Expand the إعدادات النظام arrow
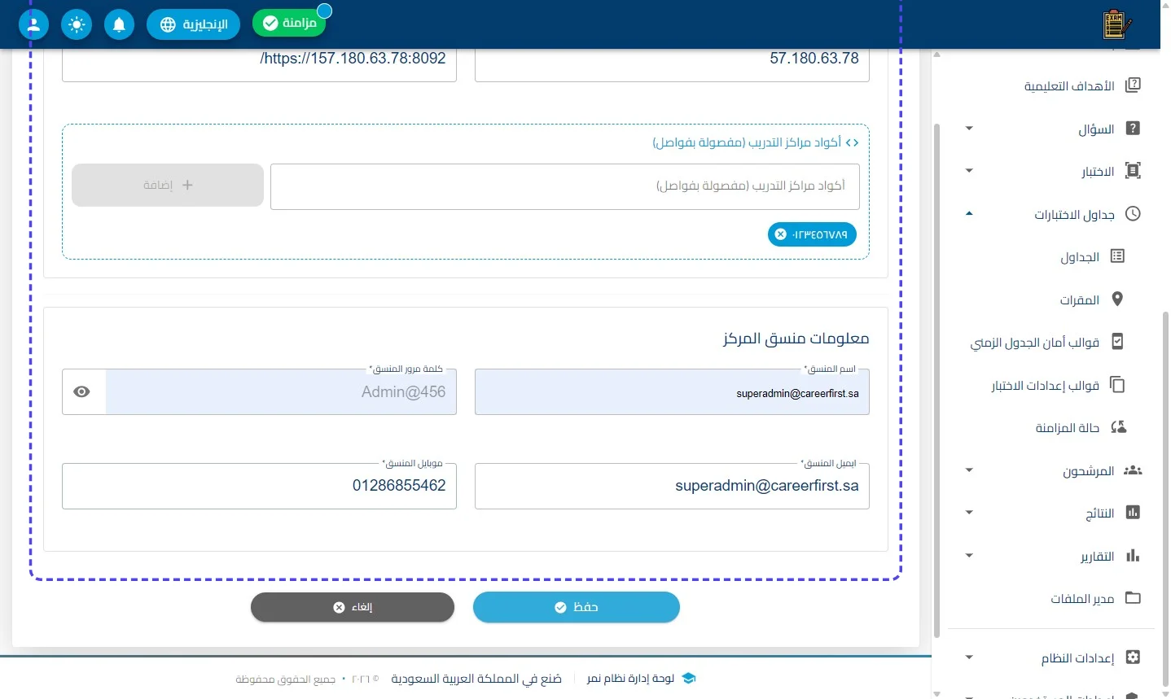 (969, 657)
